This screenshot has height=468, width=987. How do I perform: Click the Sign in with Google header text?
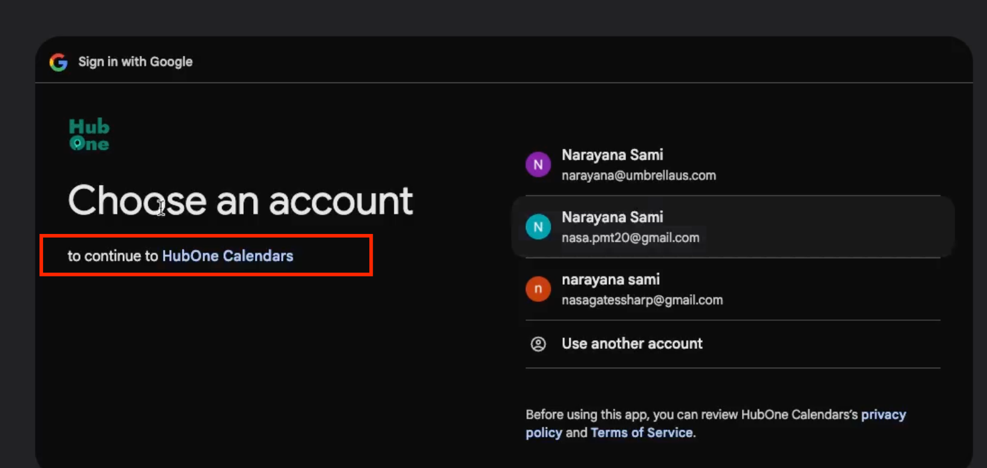(x=135, y=62)
